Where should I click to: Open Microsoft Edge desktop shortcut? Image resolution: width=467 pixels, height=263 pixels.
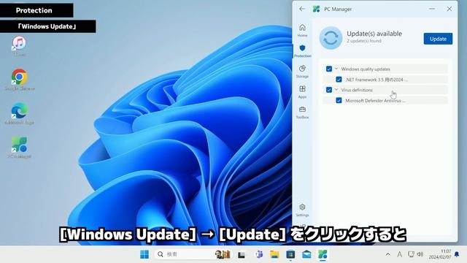20,114
